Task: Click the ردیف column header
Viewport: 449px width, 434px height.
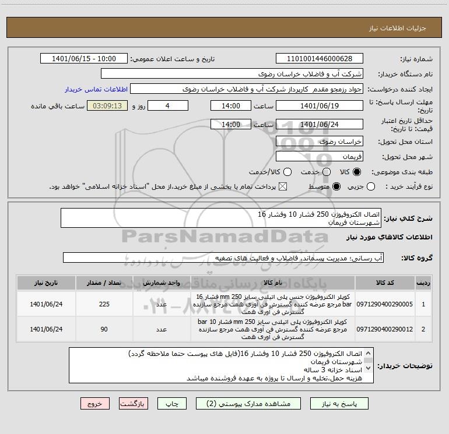Action: pyautogui.click(x=423, y=283)
